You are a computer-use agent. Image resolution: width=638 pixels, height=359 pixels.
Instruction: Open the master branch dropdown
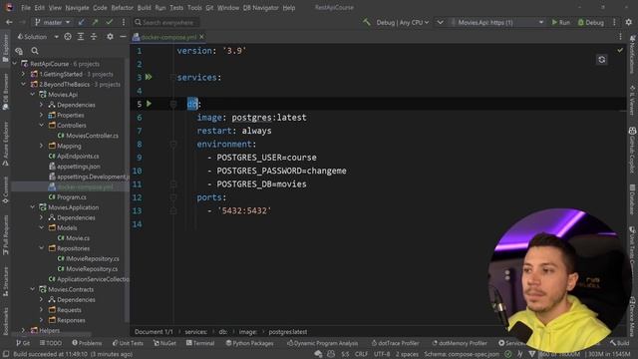pos(52,22)
